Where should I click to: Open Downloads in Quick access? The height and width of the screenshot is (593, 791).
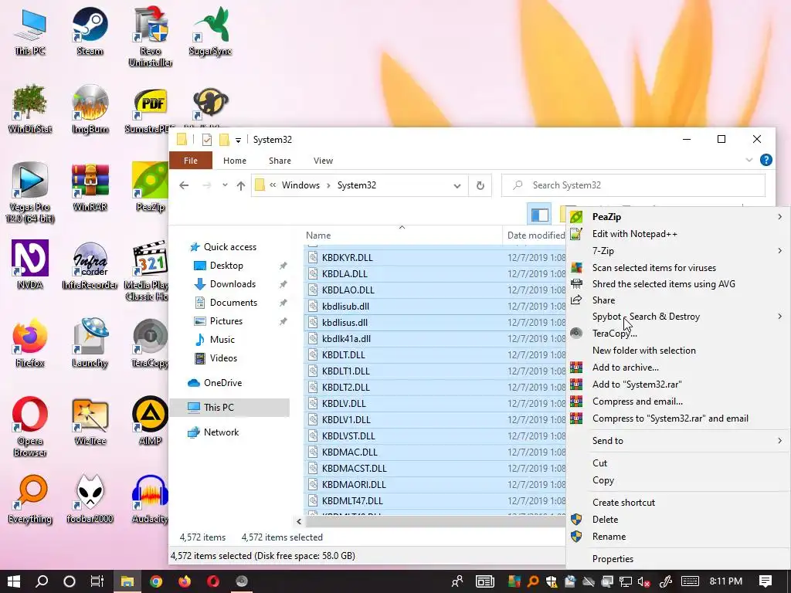pyautogui.click(x=233, y=284)
